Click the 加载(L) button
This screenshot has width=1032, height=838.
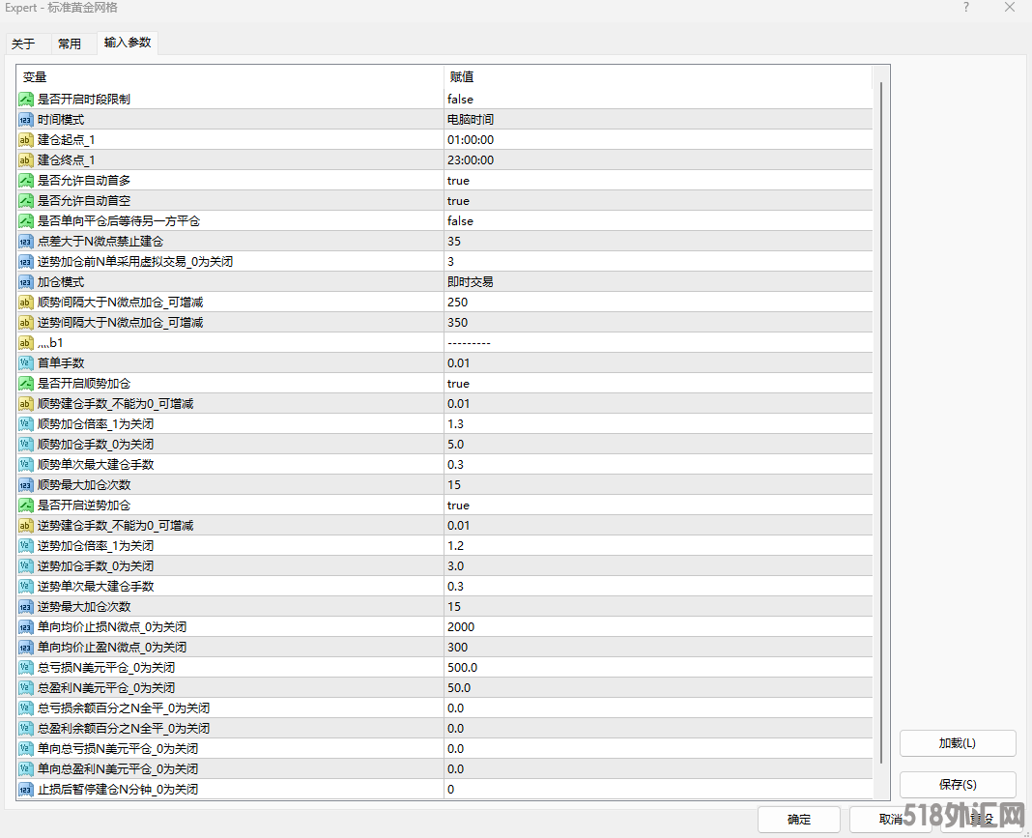(x=958, y=743)
